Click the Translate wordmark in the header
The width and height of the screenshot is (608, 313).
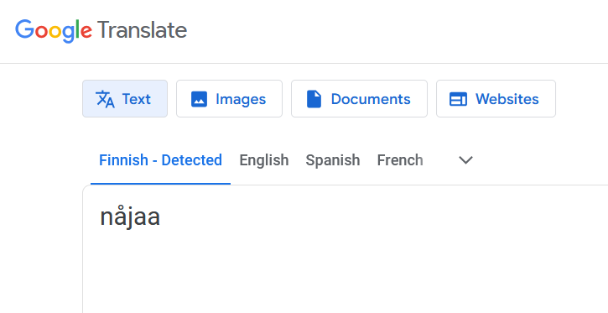[143, 30]
